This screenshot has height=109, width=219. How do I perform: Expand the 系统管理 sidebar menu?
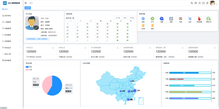click(x=11, y=35)
